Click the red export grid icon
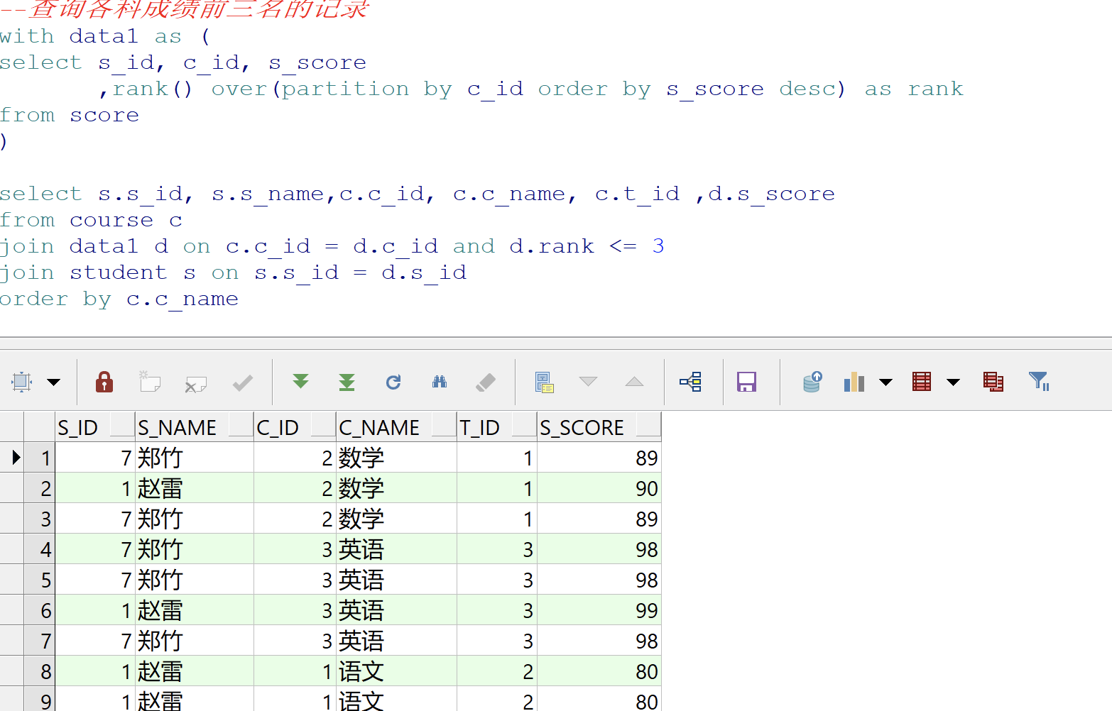 coord(922,382)
